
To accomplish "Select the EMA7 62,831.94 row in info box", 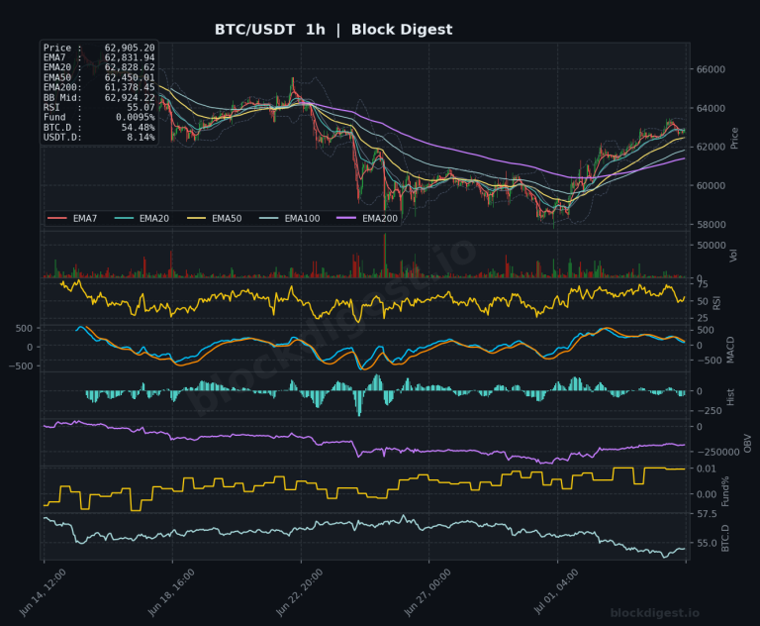I will coord(99,57).
